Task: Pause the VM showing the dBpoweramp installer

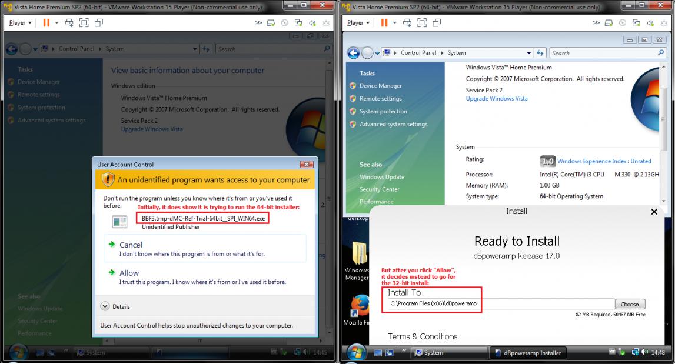Action: (x=385, y=23)
